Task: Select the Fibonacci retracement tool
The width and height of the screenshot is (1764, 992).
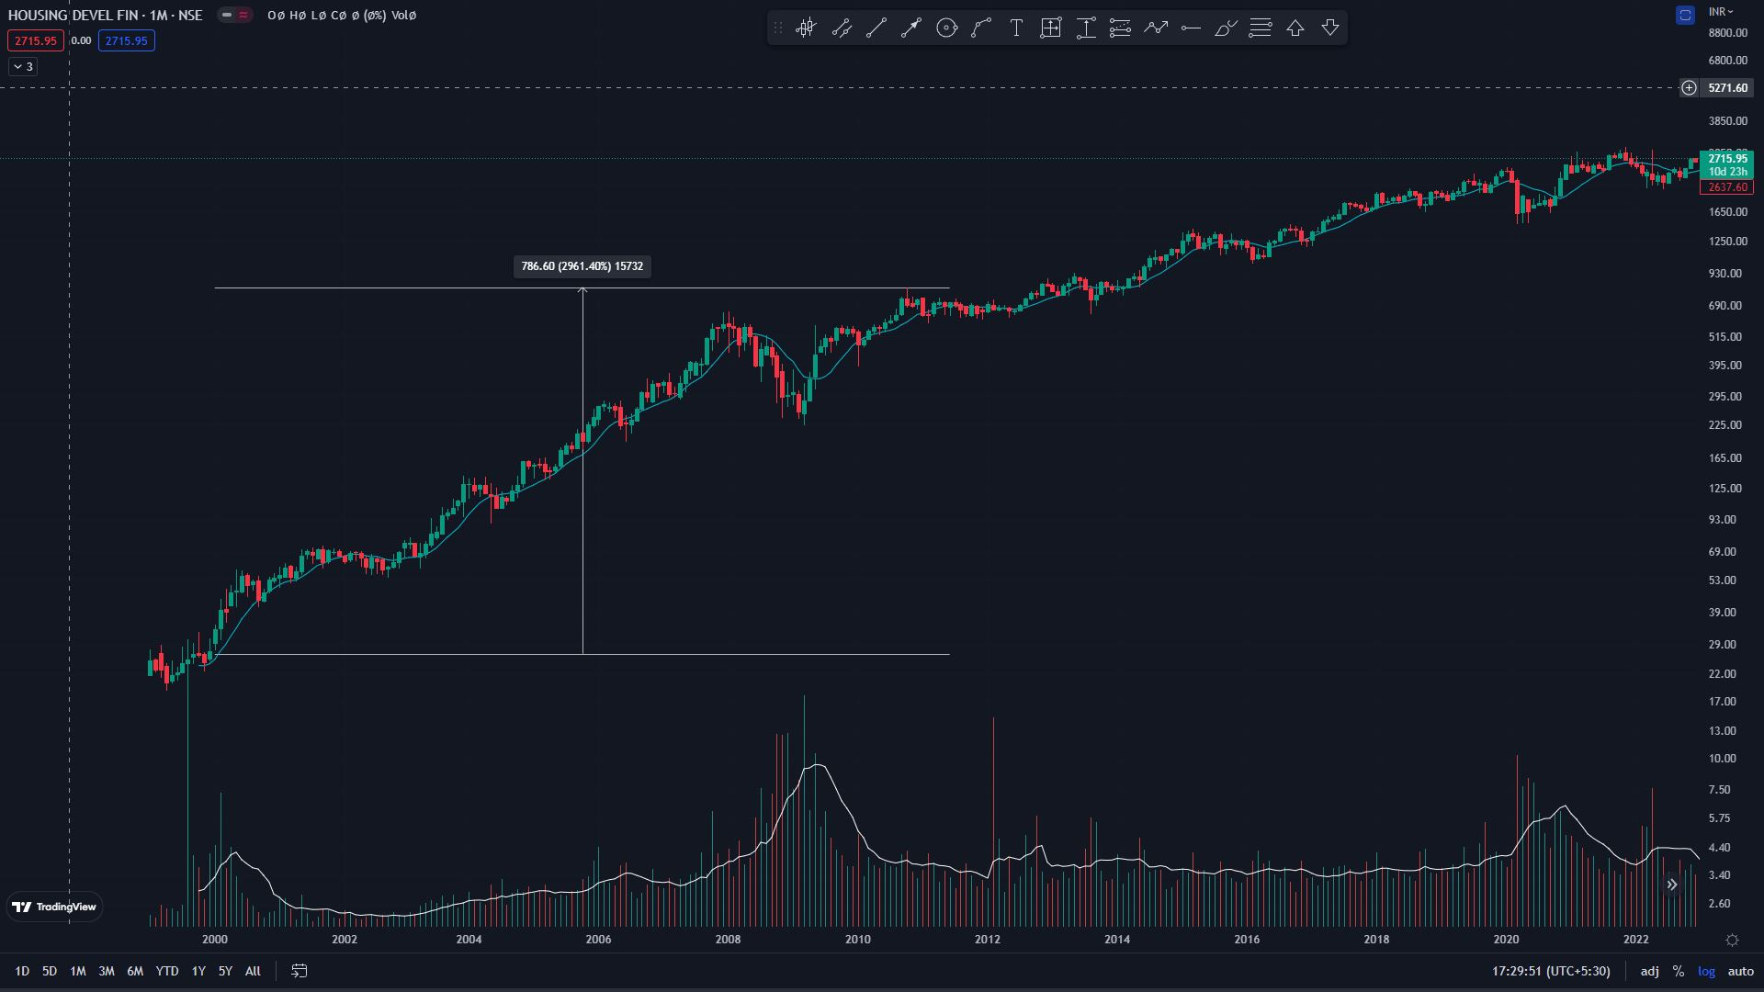Action: pos(1120,28)
